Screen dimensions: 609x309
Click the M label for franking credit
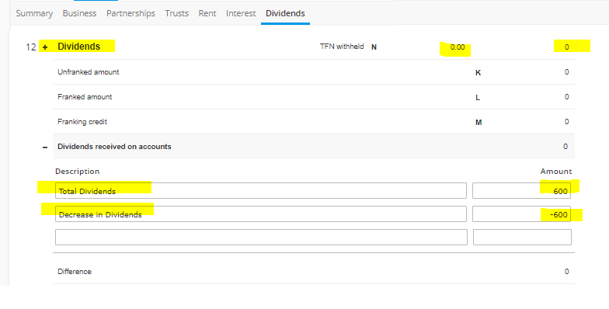(x=478, y=123)
